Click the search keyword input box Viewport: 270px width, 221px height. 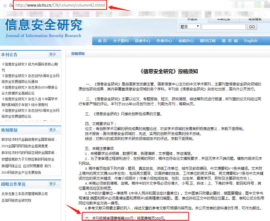click(x=223, y=27)
